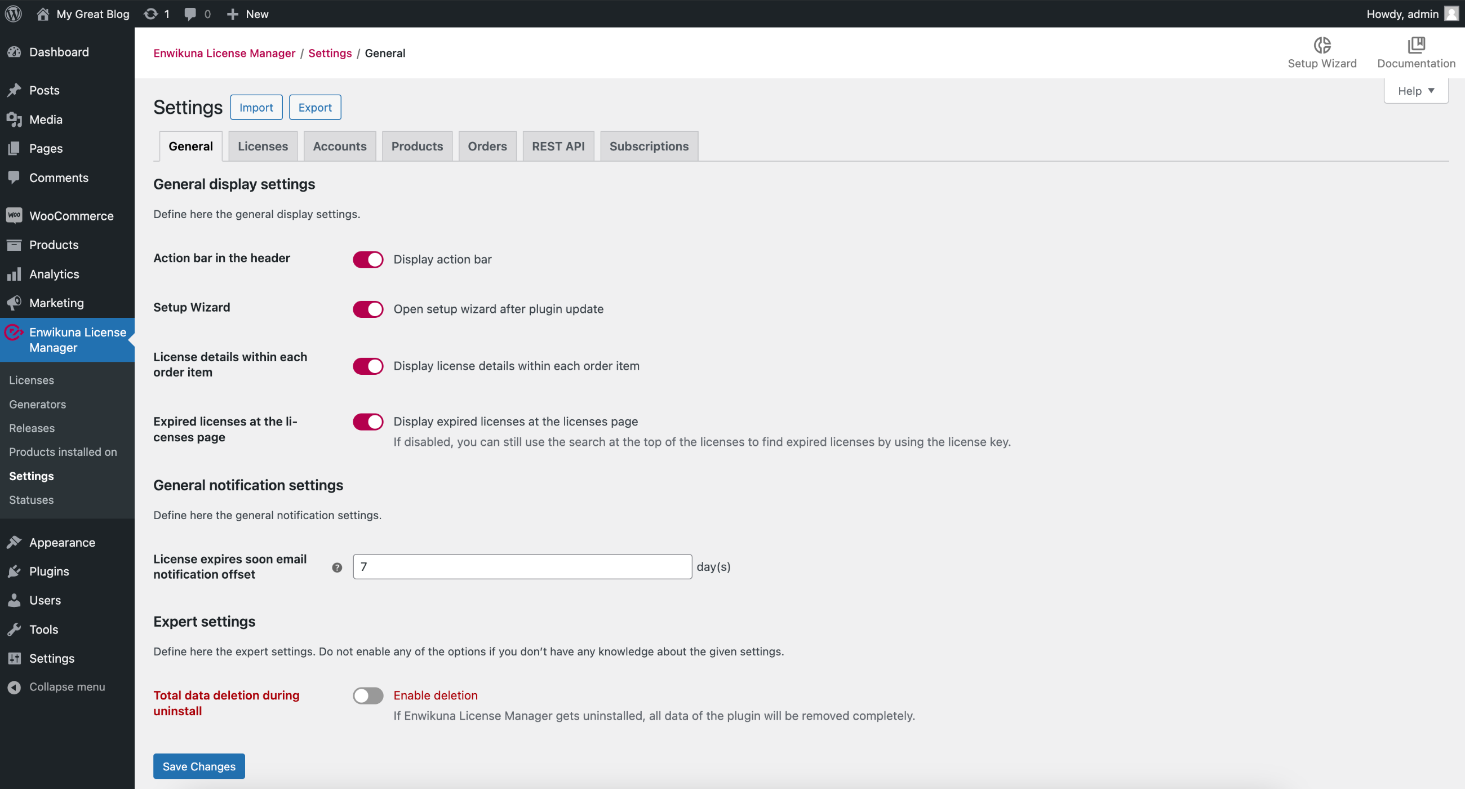Click the Expert settings heading
The height and width of the screenshot is (789, 1465).
(x=204, y=621)
